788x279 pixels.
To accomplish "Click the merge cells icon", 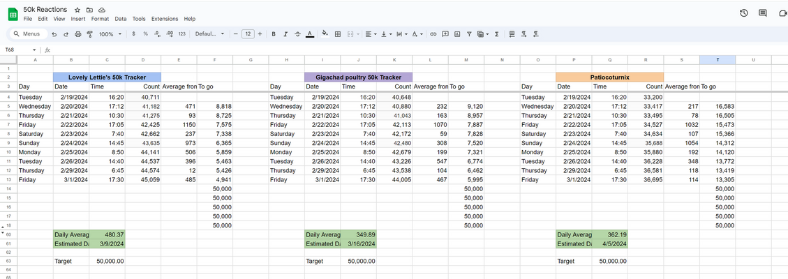I will 350,34.
